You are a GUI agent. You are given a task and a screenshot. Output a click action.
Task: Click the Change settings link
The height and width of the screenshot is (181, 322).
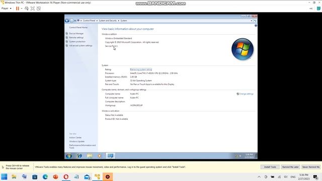(246, 94)
